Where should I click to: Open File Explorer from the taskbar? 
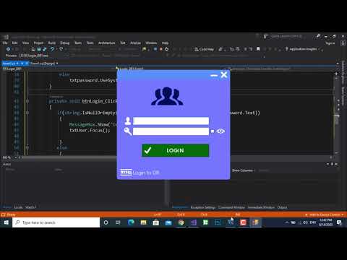pos(143,222)
